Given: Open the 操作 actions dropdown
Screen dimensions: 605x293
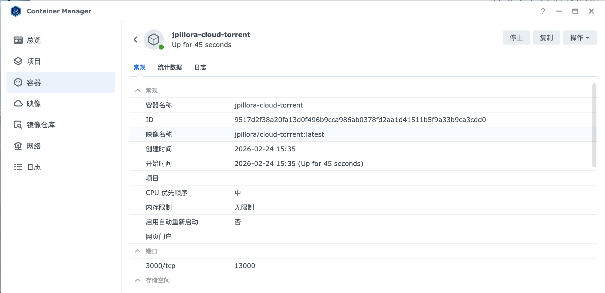Looking at the screenshot, I should click(580, 38).
